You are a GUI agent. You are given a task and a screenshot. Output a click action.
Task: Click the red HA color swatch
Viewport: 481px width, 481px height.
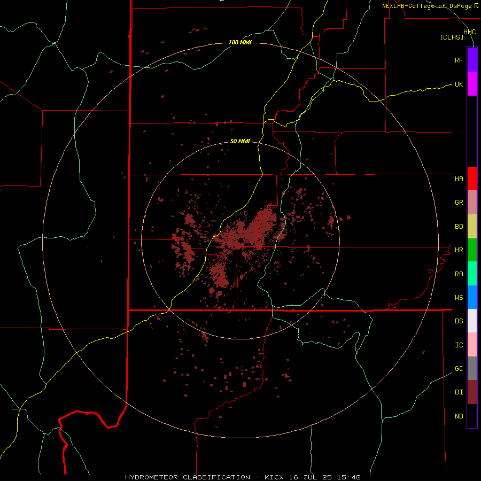point(472,179)
